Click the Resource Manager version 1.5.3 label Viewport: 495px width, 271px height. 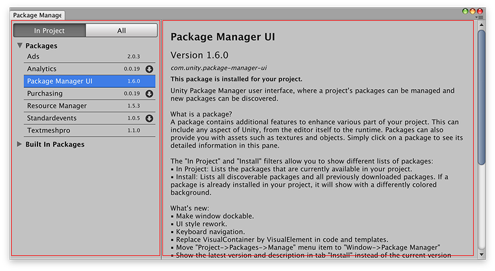(133, 106)
